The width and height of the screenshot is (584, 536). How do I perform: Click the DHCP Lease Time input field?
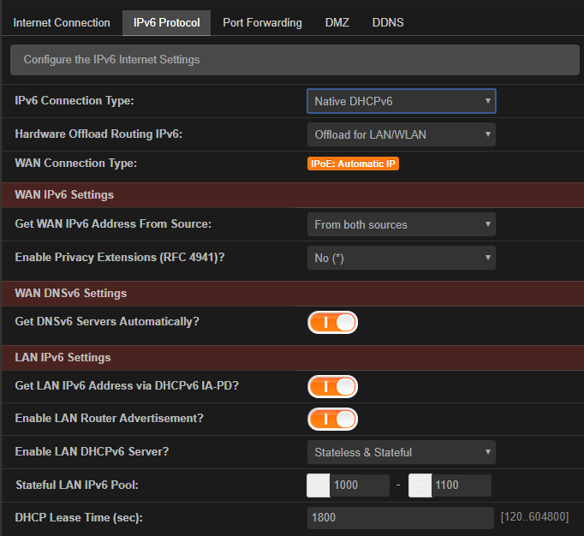(401, 517)
